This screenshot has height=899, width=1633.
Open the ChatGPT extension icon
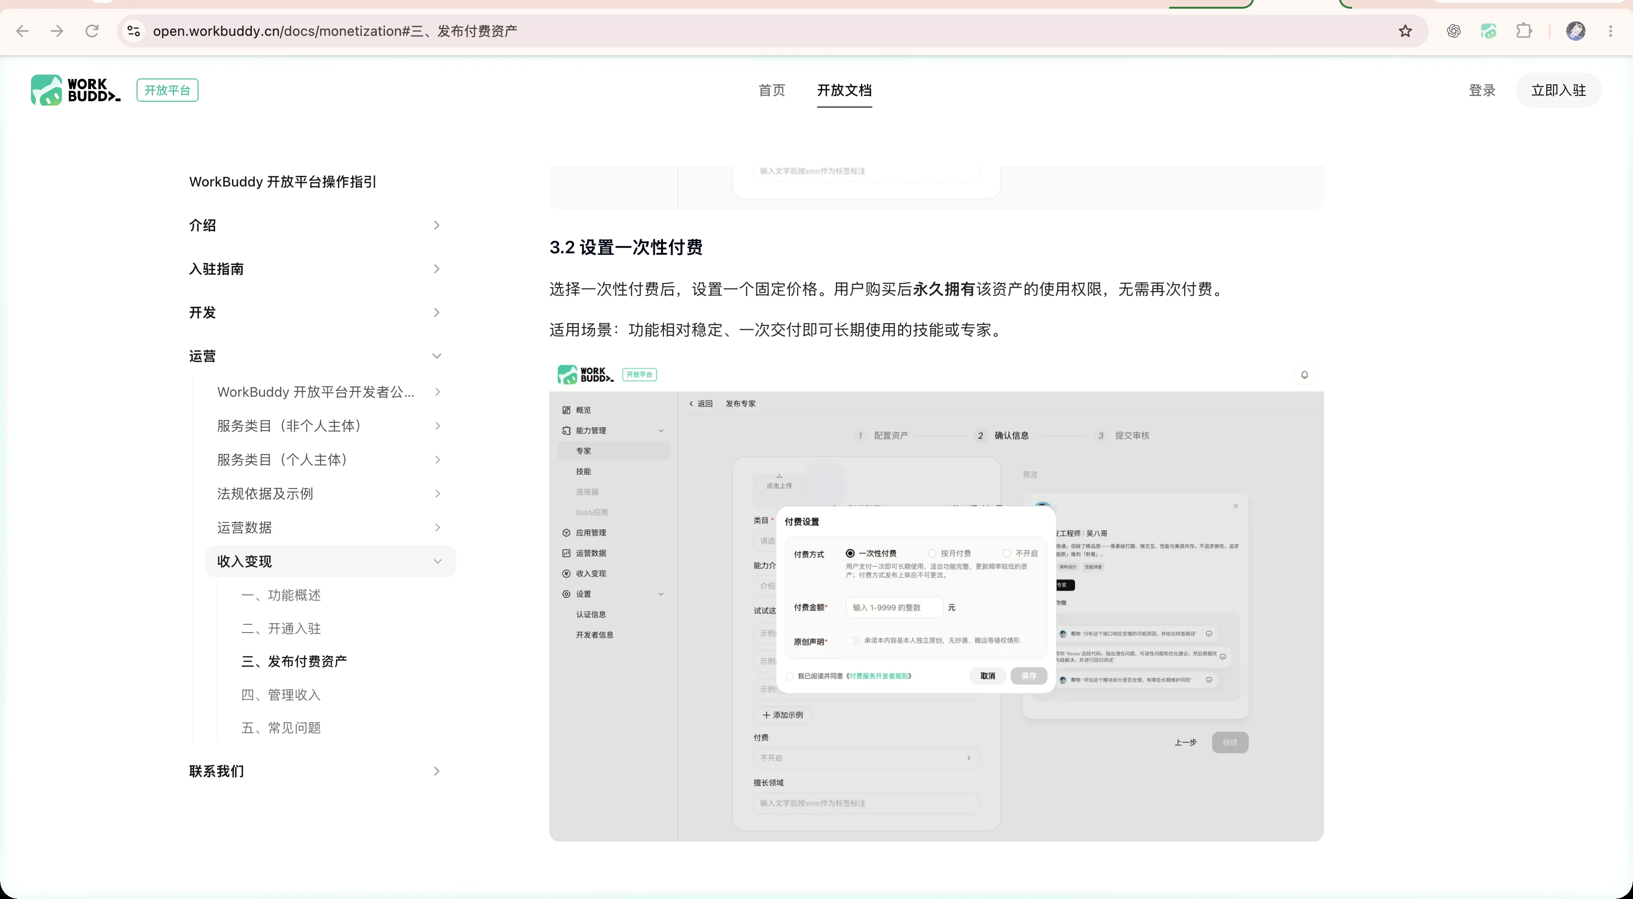[x=1454, y=31]
